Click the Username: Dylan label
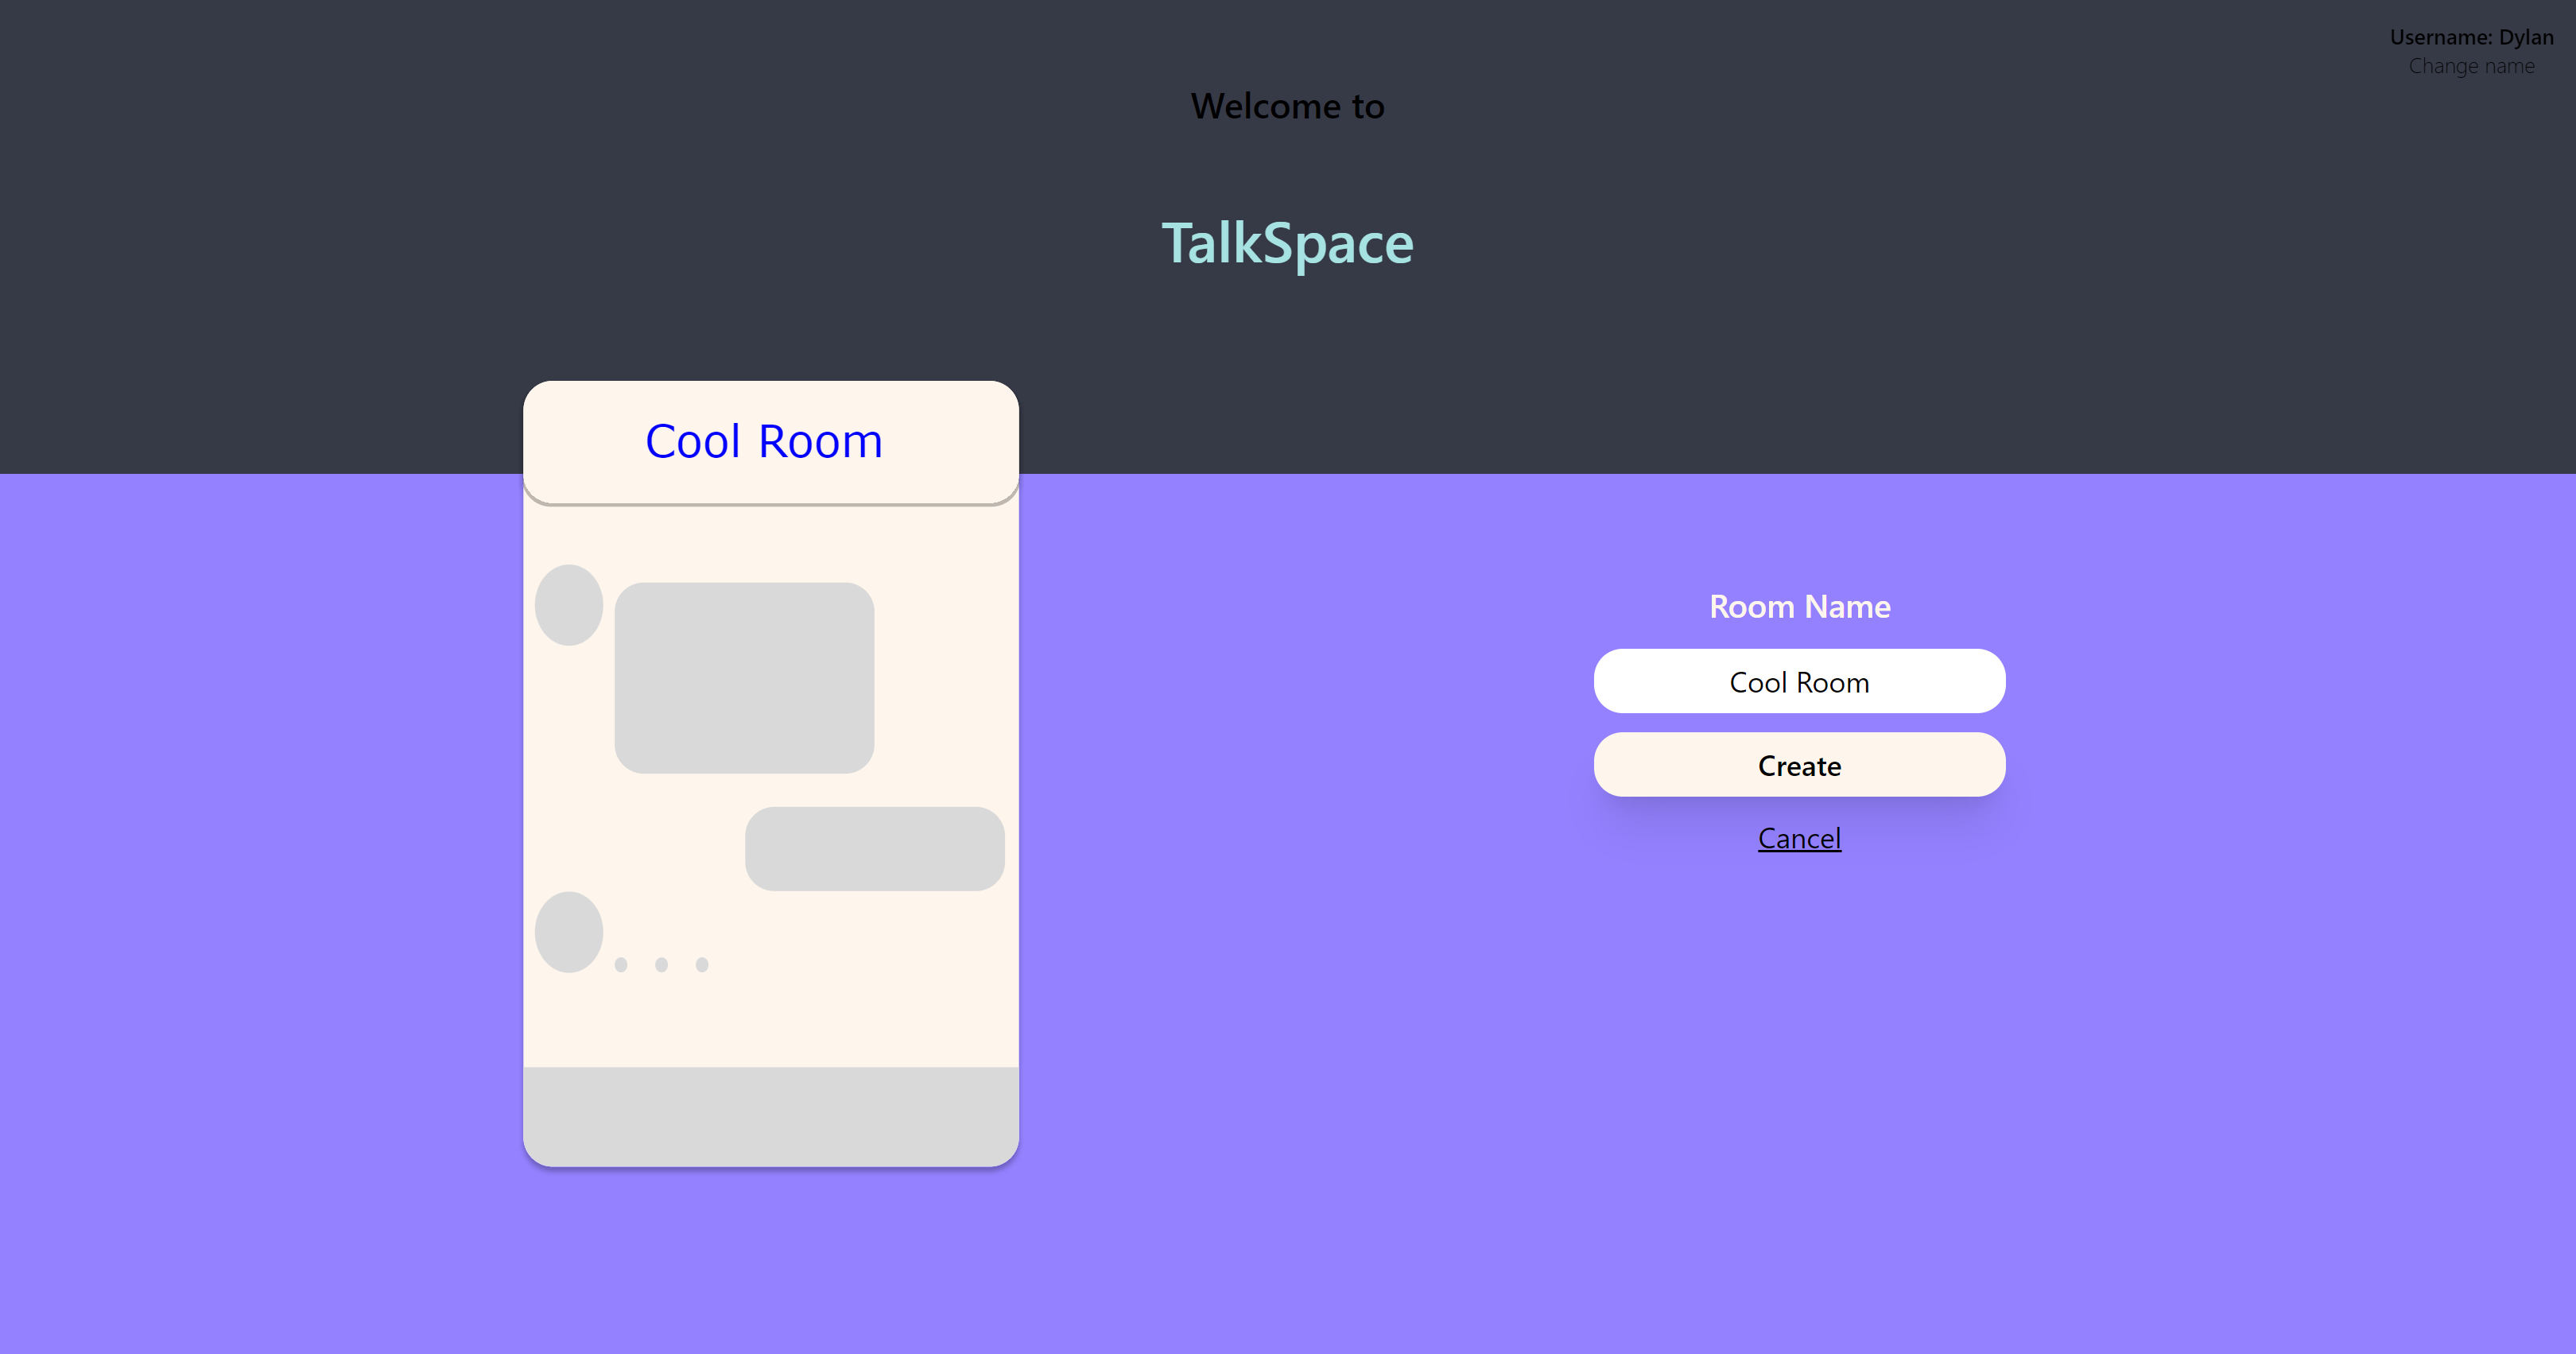This screenshot has height=1354, width=2576. click(2470, 37)
